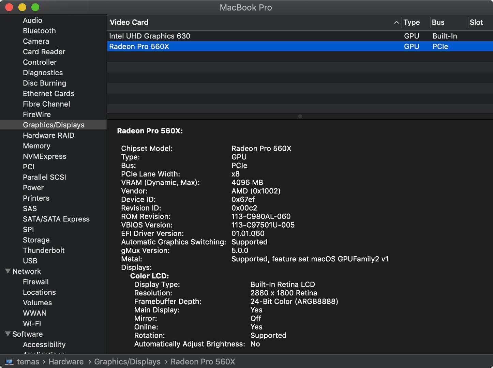Click Hardware in the path bar
Image resolution: width=493 pixels, height=368 pixels.
pyautogui.click(x=66, y=362)
